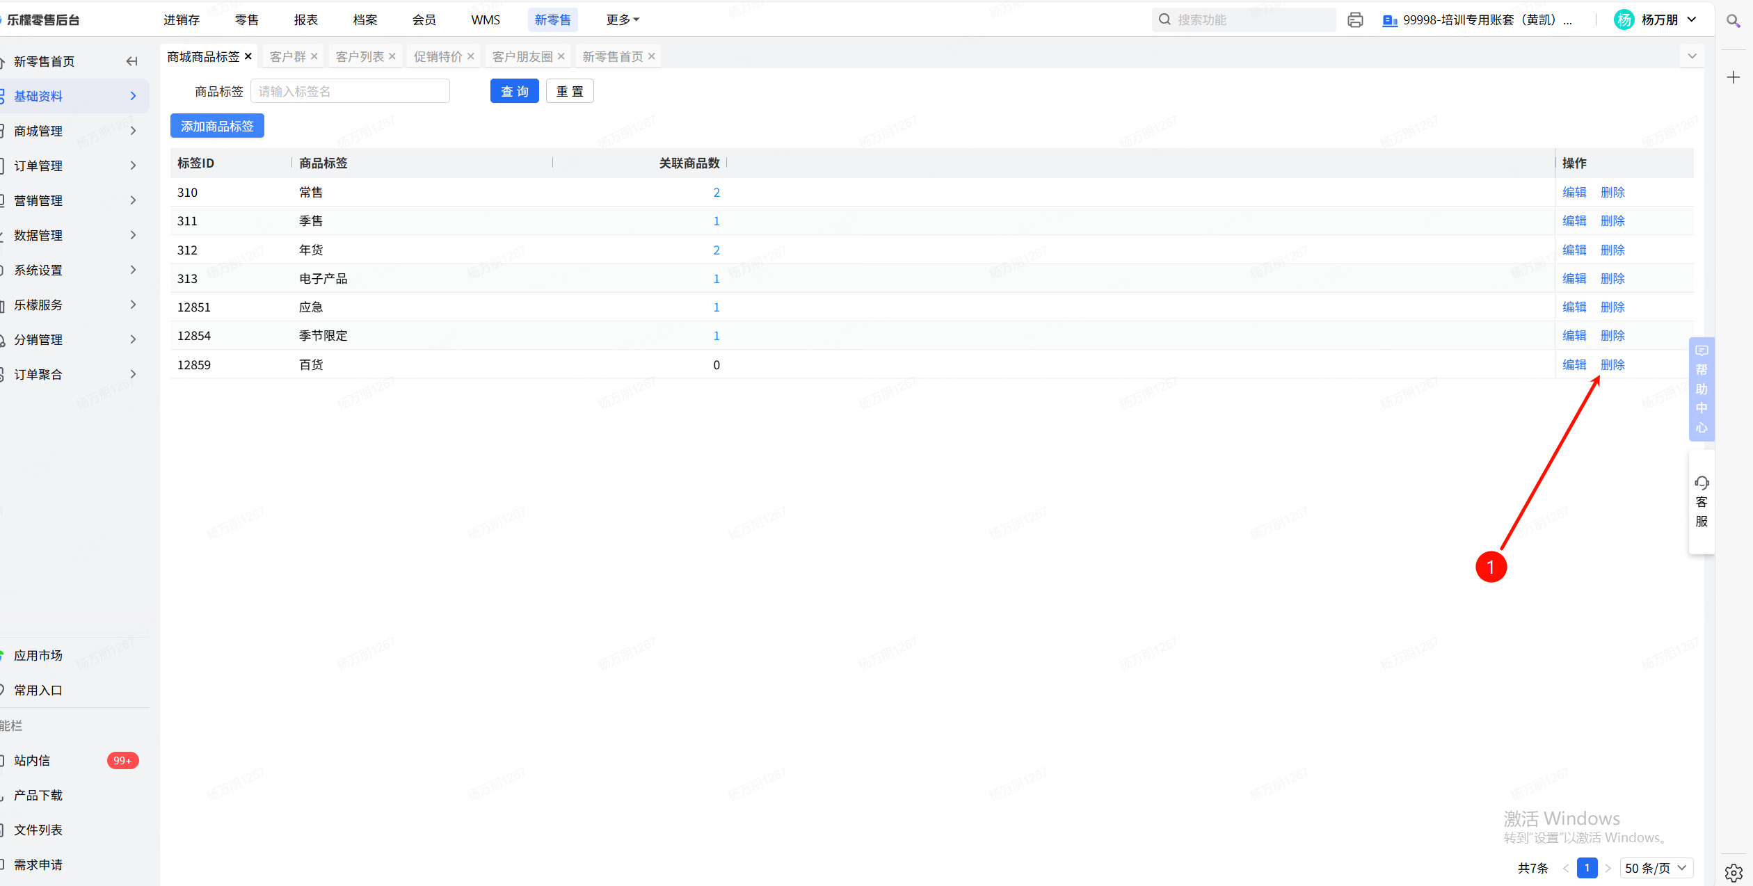Collapse the sidebar with the arrow icon
The width and height of the screenshot is (1753, 886).
coord(131,62)
